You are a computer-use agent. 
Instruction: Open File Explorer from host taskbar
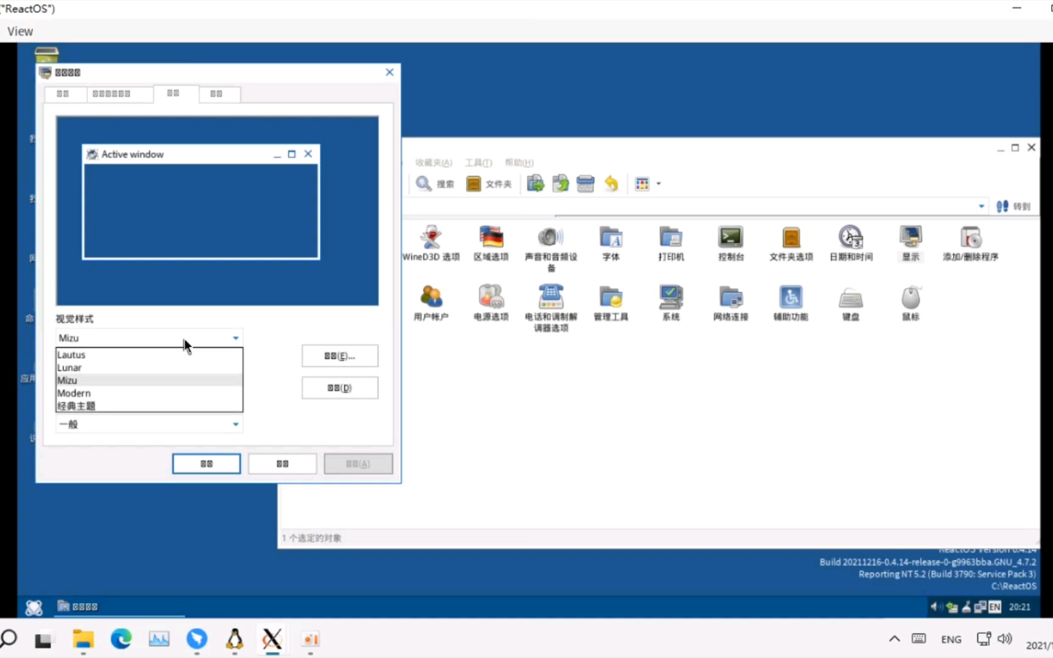pyautogui.click(x=83, y=639)
